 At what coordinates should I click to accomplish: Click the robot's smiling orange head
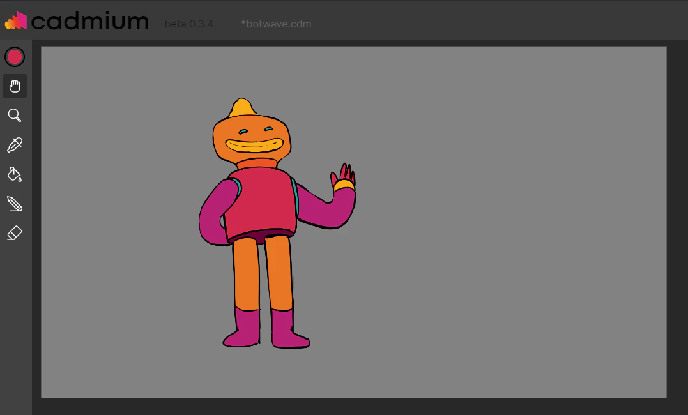click(x=252, y=138)
